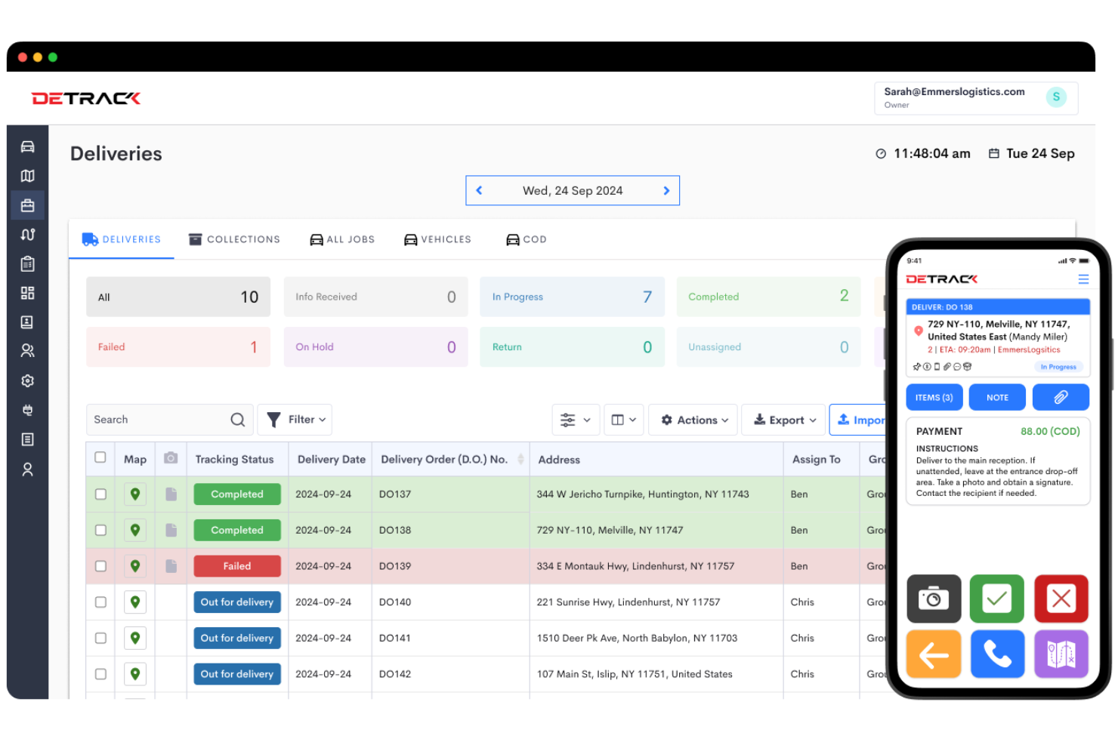This screenshot has height=745, width=1118.
Task: Check the row checkbox for DO139
Action: pos(100,566)
